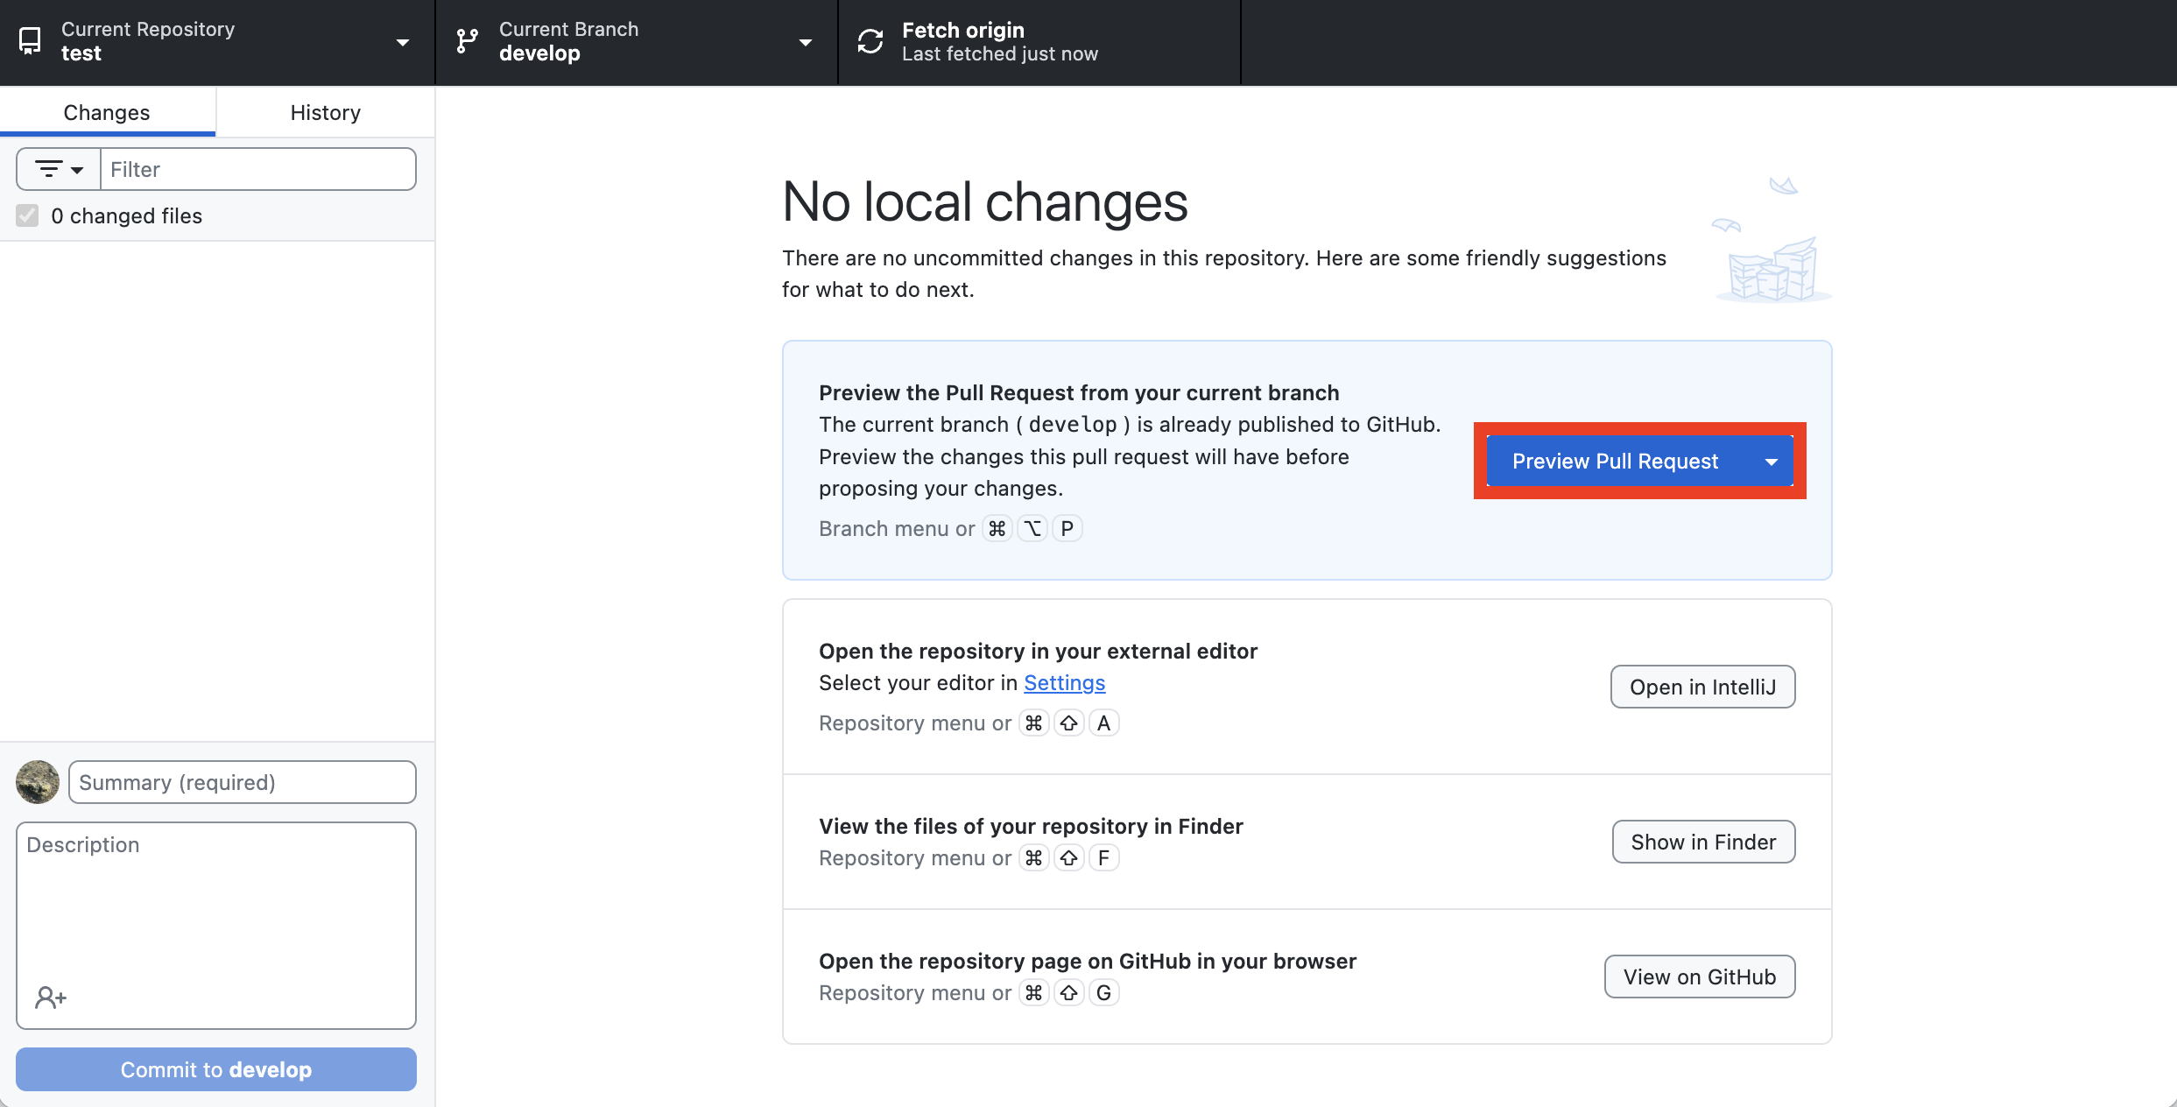Click the Preview Pull Request button
Screen dimensions: 2177x1107
(1614, 462)
